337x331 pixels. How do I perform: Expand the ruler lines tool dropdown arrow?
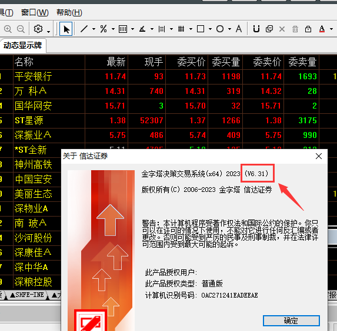(171, 29)
